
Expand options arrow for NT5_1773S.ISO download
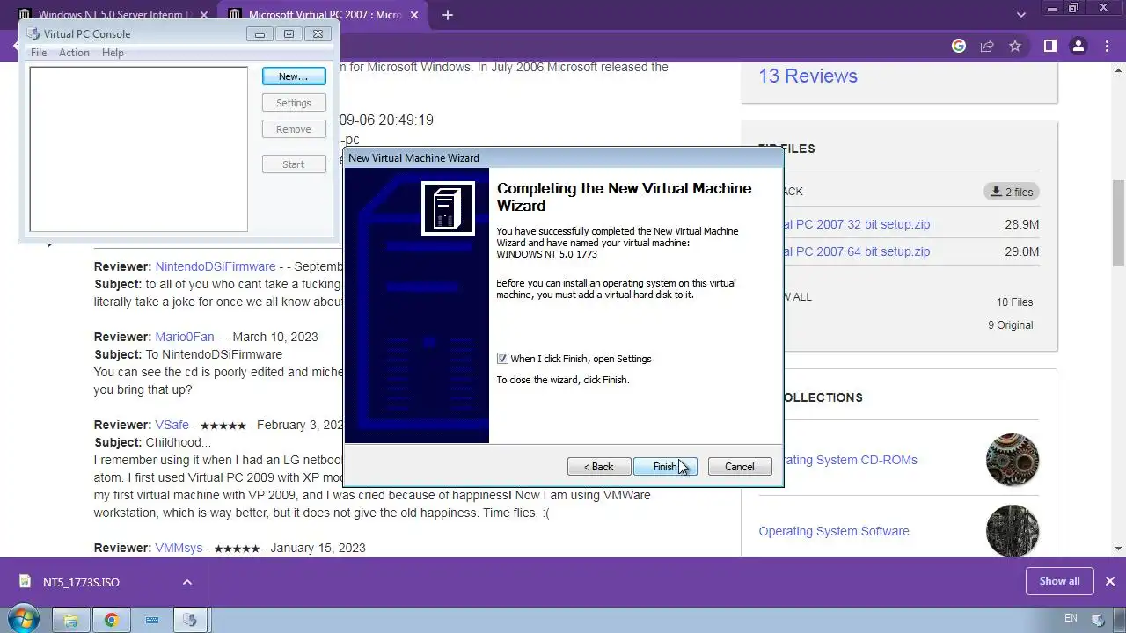tap(186, 582)
